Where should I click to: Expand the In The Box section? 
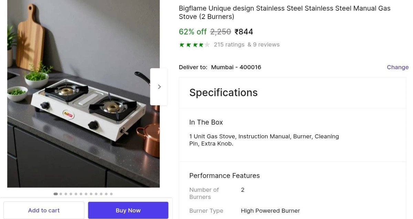pyautogui.click(x=206, y=122)
